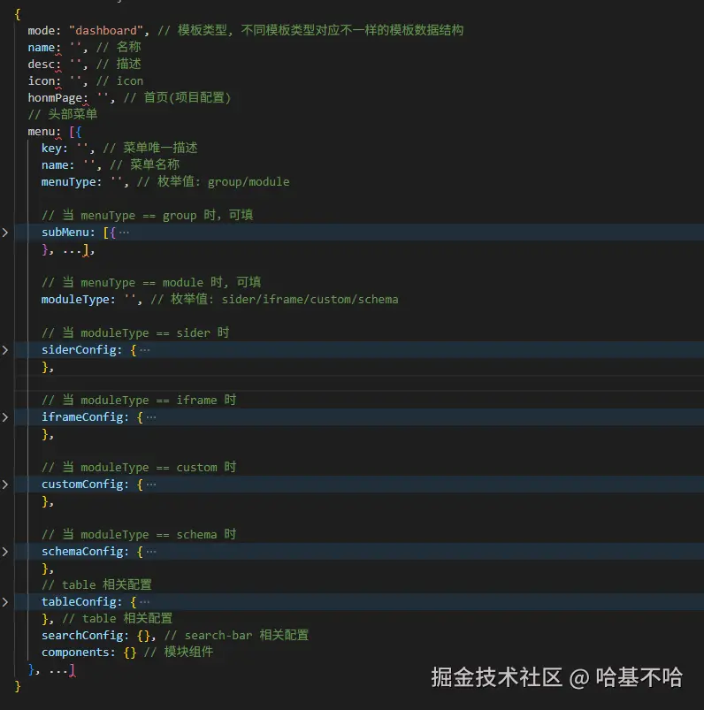The height and width of the screenshot is (710, 704).
Task: Expand the folded customConfig block
Action: [x=5, y=485]
